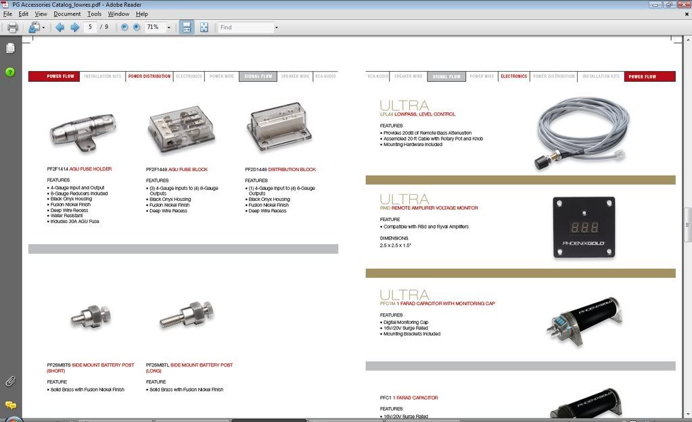
Task: Open the collaborate/share toolbar icon
Action: click(34, 27)
